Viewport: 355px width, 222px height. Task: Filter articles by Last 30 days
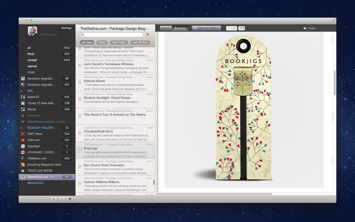coord(140,42)
